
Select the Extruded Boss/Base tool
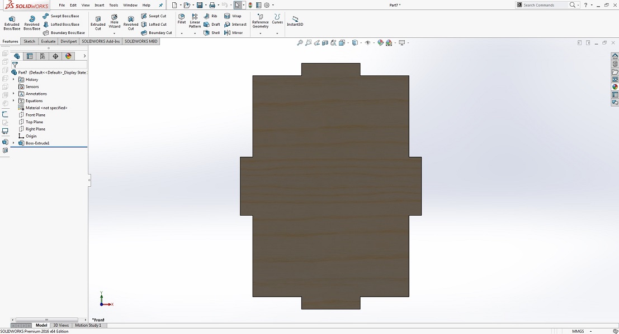12,23
